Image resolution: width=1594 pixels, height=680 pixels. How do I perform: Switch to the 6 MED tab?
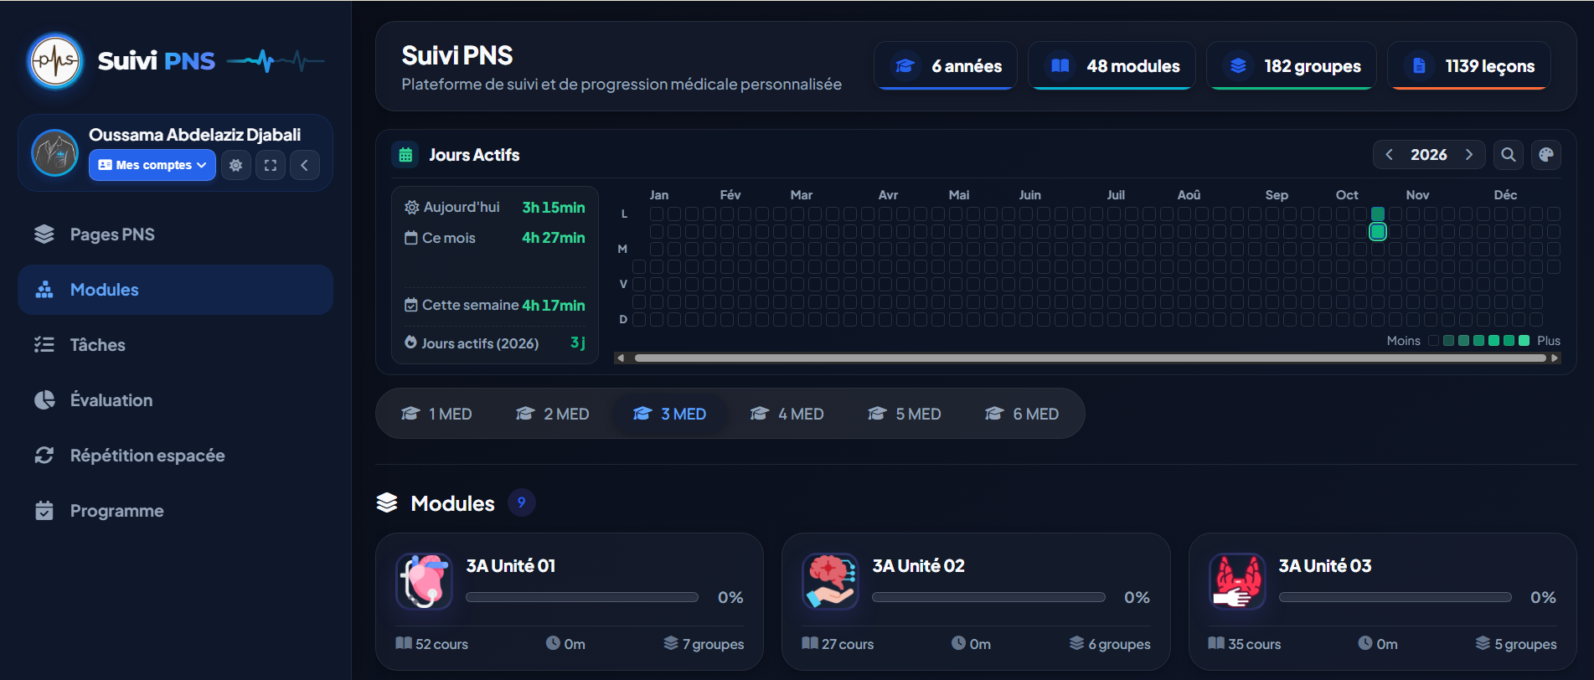(x=1022, y=414)
